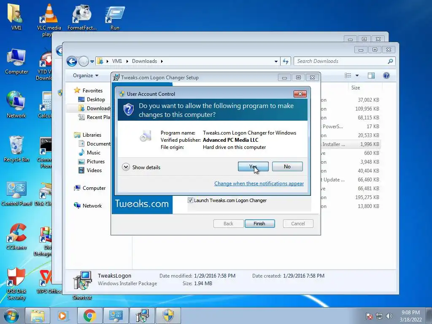Select Documents library in navigation pane

(94, 143)
